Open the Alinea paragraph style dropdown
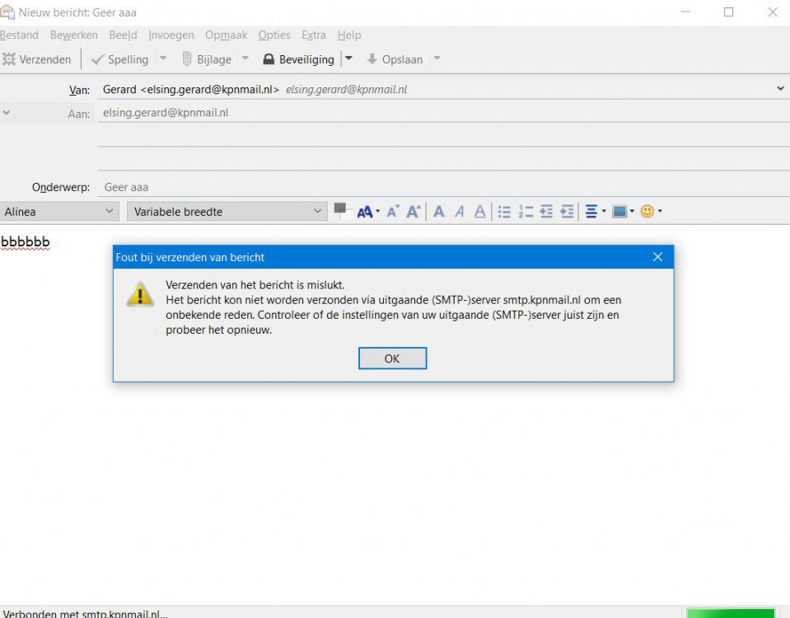Image resolution: width=790 pixels, height=618 pixels. tap(59, 212)
